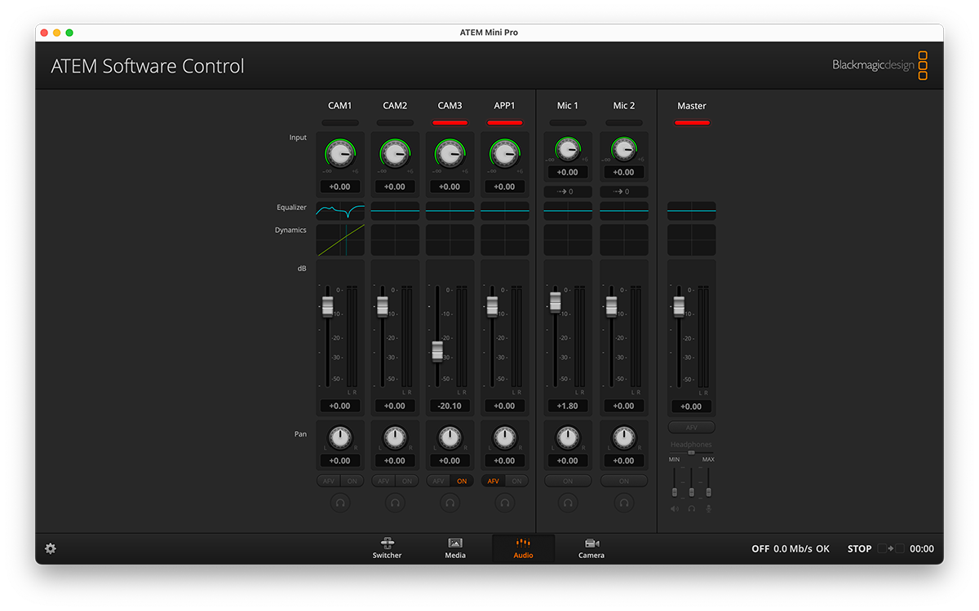Switch to the Media tab
The image size is (979, 611).
pos(455,548)
